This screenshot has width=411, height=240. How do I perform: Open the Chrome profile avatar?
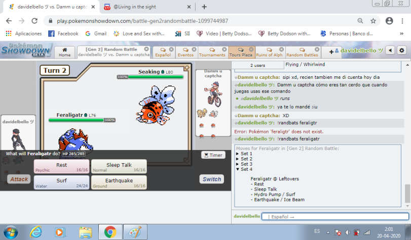pyautogui.click(x=389, y=21)
